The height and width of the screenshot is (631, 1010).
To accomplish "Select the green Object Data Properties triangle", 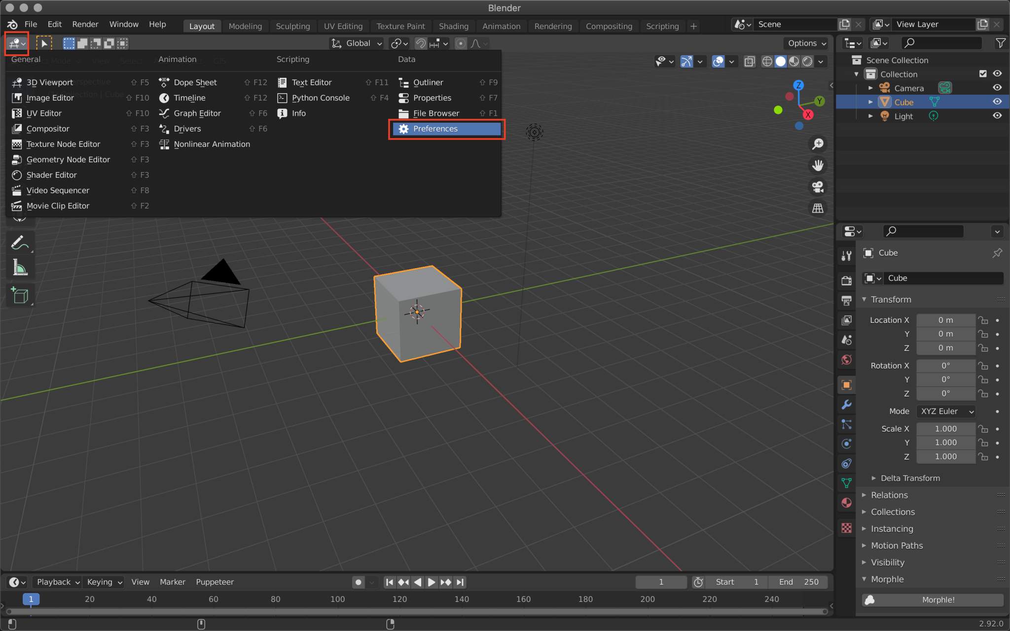I will (x=846, y=483).
